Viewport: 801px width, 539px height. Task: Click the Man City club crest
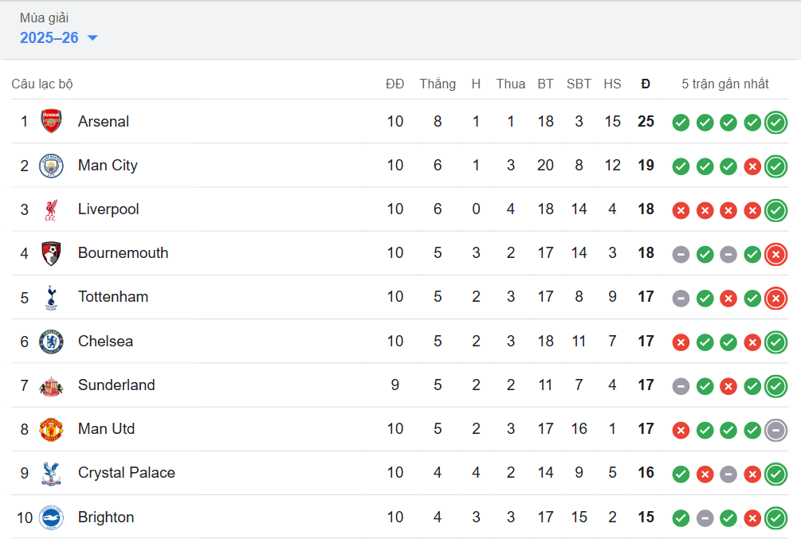[51, 166]
